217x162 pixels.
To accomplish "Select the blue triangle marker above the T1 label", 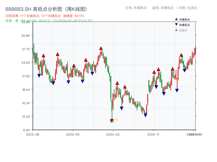I will (112, 120).
